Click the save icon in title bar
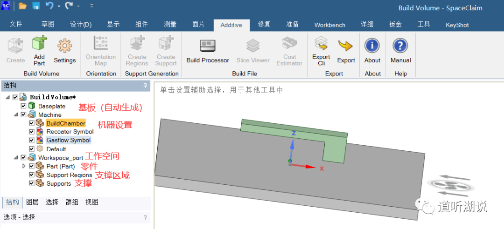 point(35,6)
